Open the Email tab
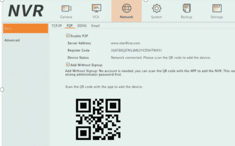235x146 pixels. (x=95, y=26)
